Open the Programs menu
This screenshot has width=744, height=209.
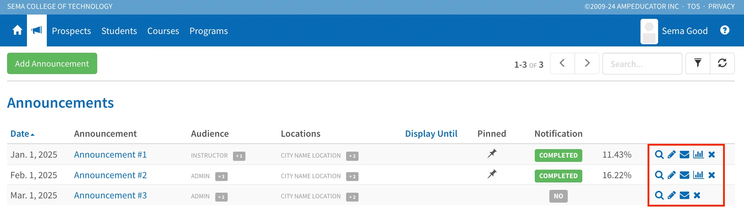click(209, 31)
